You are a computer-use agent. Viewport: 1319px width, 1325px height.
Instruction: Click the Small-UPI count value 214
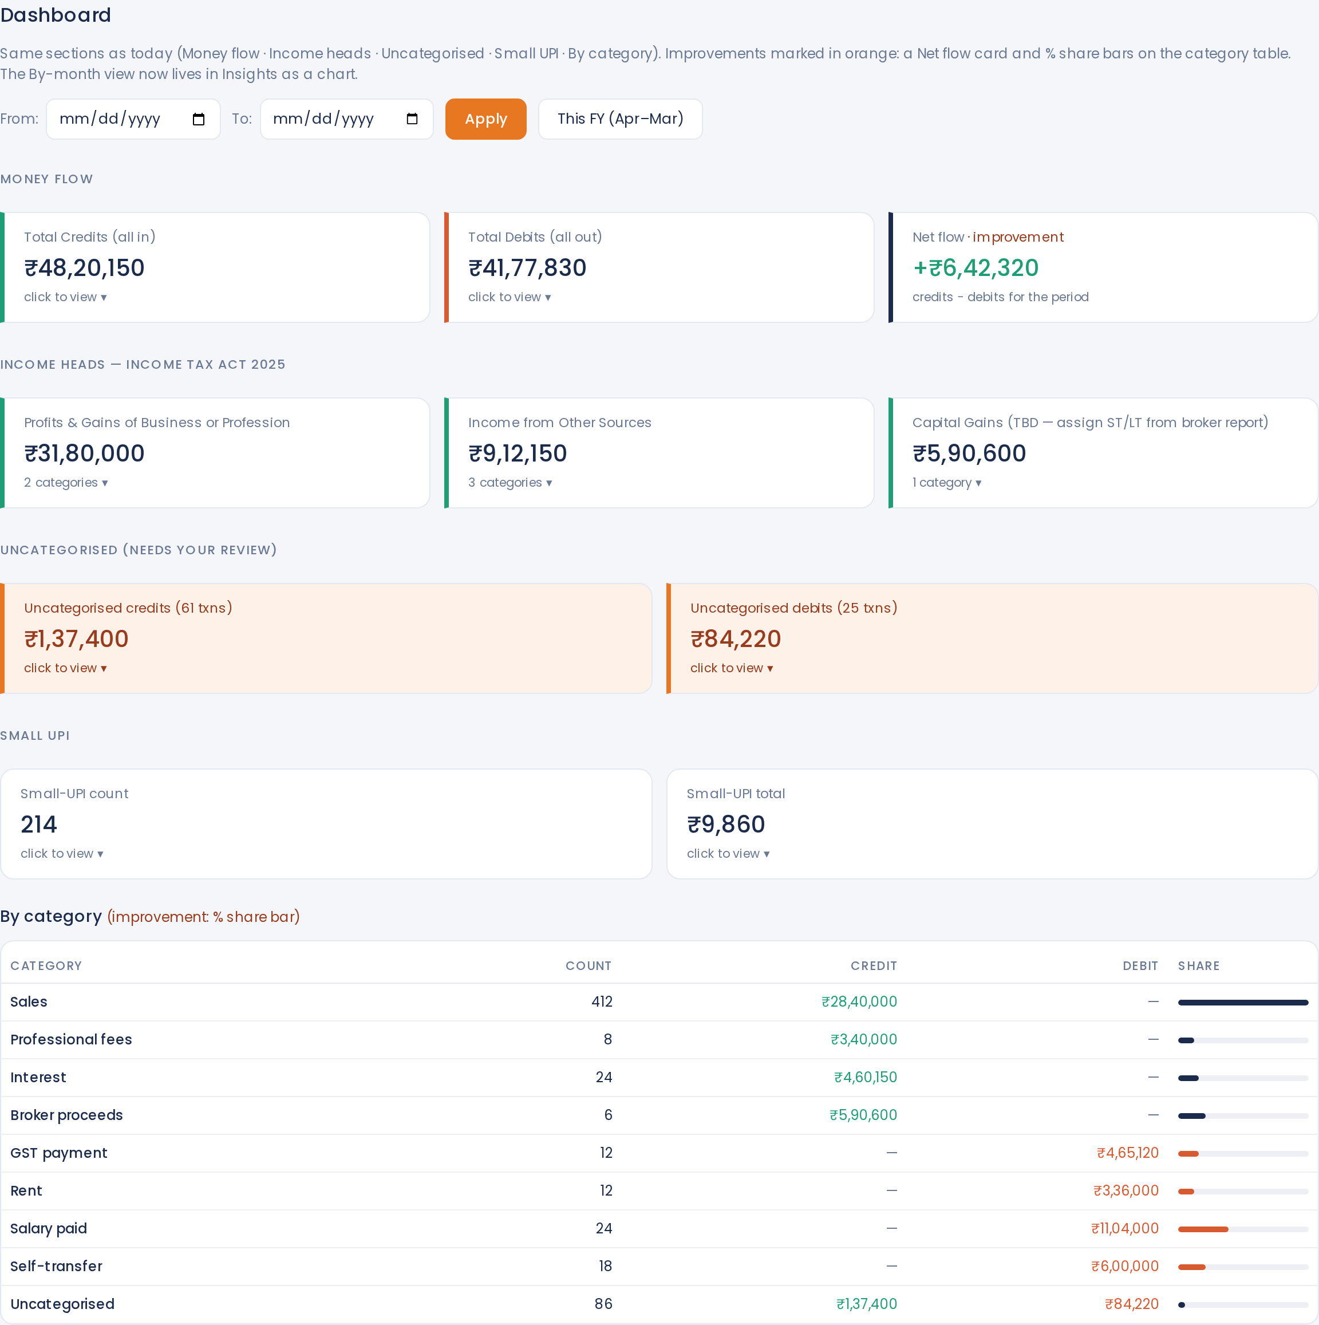click(x=39, y=825)
